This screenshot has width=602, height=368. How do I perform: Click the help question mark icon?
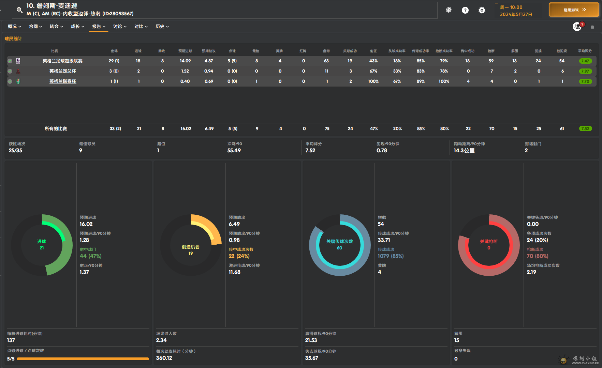(x=465, y=10)
